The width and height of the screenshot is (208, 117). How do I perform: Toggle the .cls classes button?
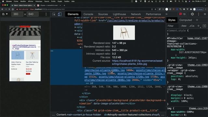coord(191,26)
